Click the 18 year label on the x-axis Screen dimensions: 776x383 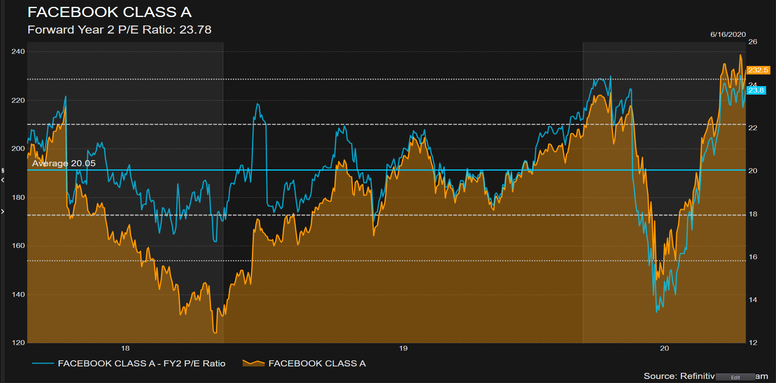pos(126,348)
